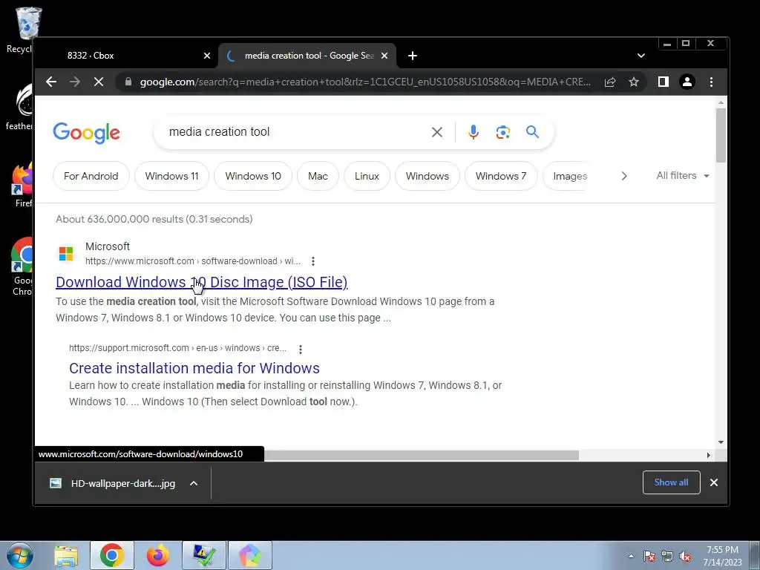Filter results by the Windows chip
The image size is (760, 570).
[x=427, y=176]
